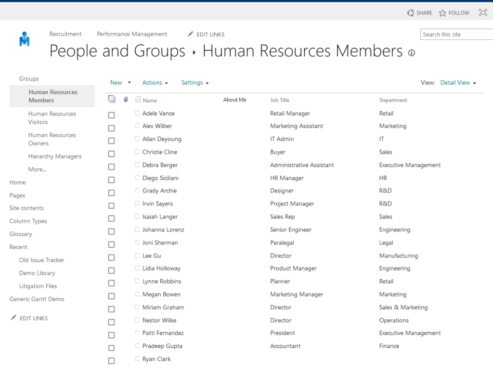Click the More... groups link
This screenshot has width=493, height=371.
pyautogui.click(x=38, y=169)
